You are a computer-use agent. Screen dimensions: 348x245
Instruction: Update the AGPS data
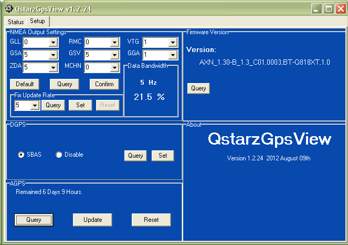pyautogui.click(x=92, y=220)
